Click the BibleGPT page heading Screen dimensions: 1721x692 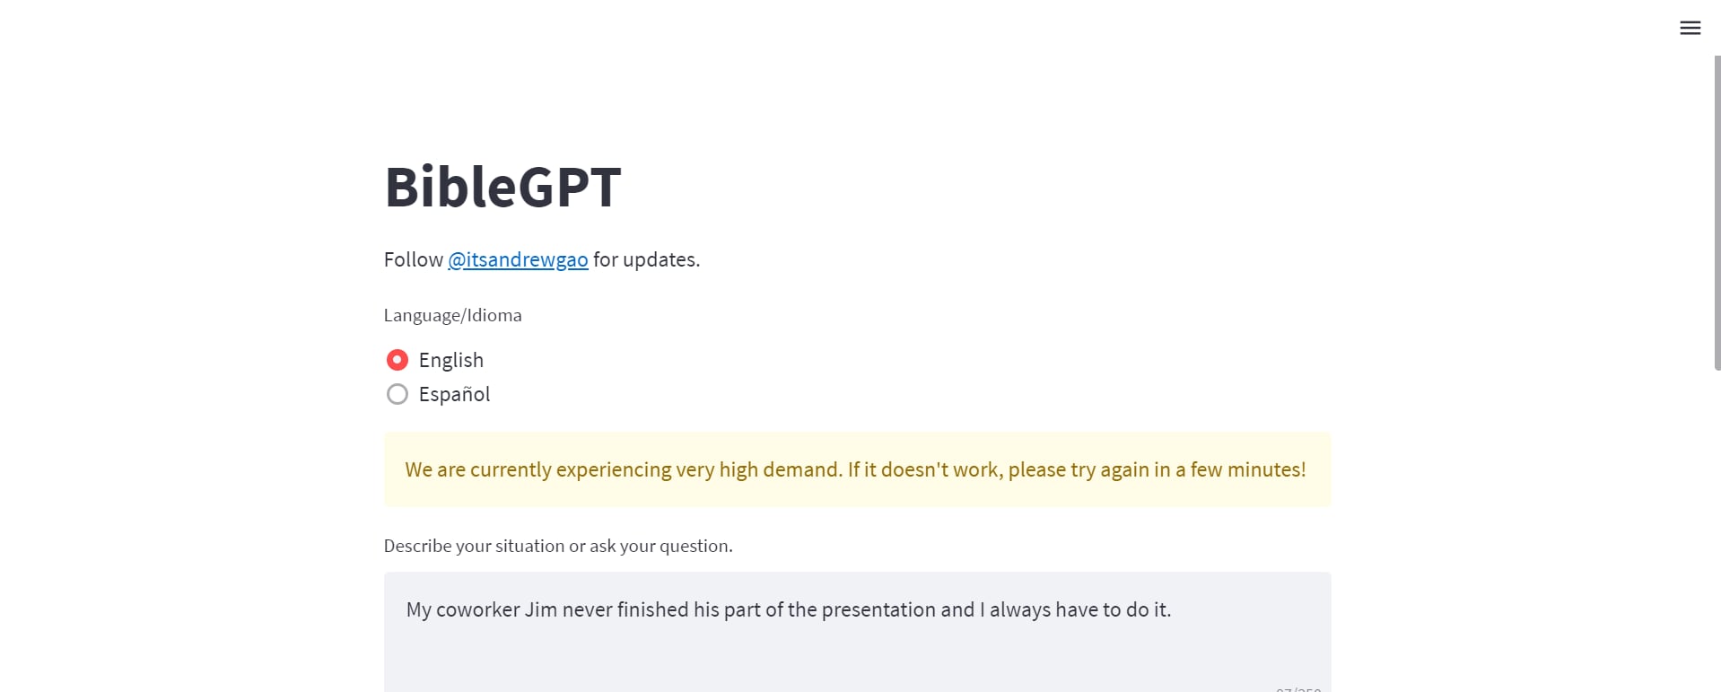pyautogui.click(x=502, y=187)
